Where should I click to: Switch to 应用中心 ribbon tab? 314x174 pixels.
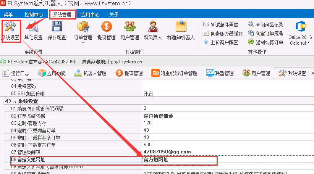click(x=90, y=14)
